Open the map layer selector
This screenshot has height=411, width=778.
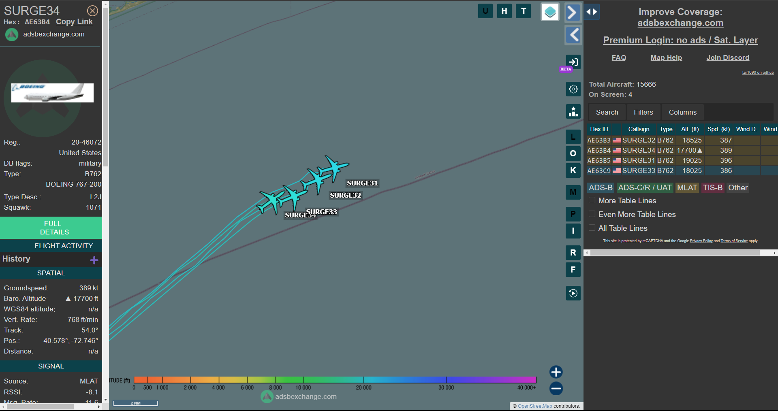tap(550, 12)
